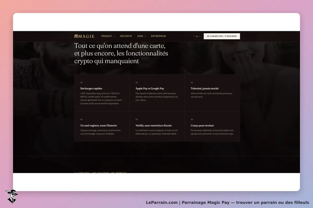Select 'Vérifié, sans restriction d'accès' heading
The image size is (313, 208).
[x=154, y=126]
